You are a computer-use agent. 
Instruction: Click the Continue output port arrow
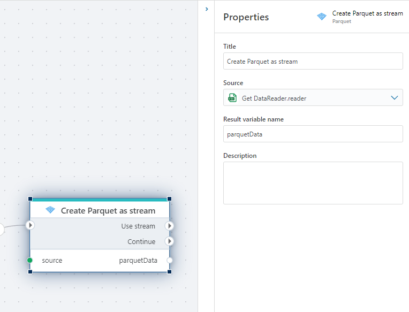point(169,241)
